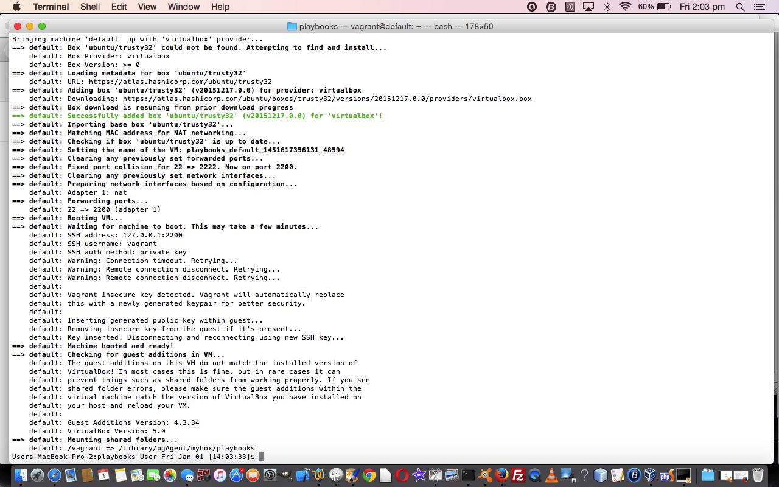Click the box download URL ending virtualbox.box
The image size is (779, 487).
pyautogui.click(x=280, y=99)
